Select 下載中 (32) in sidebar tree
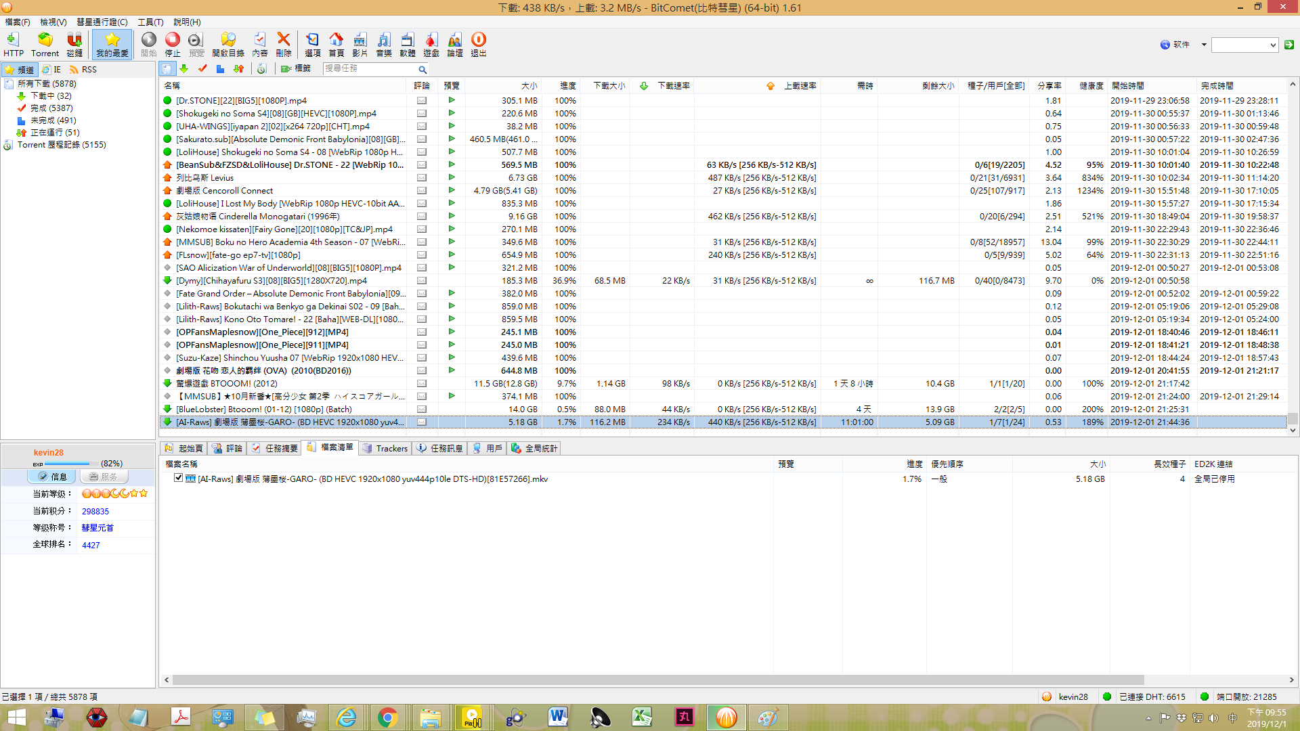This screenshot has width=1300, height=731. point(51,95)
